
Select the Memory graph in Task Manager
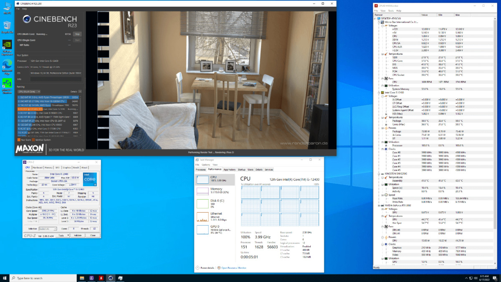[203, 191]
